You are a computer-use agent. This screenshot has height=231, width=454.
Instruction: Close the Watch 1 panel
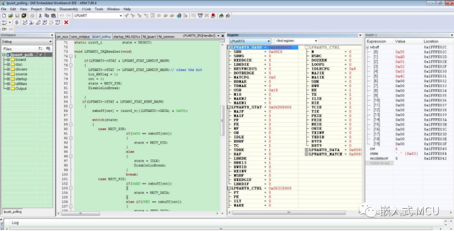pyautogui.click(x=452, y=35)
